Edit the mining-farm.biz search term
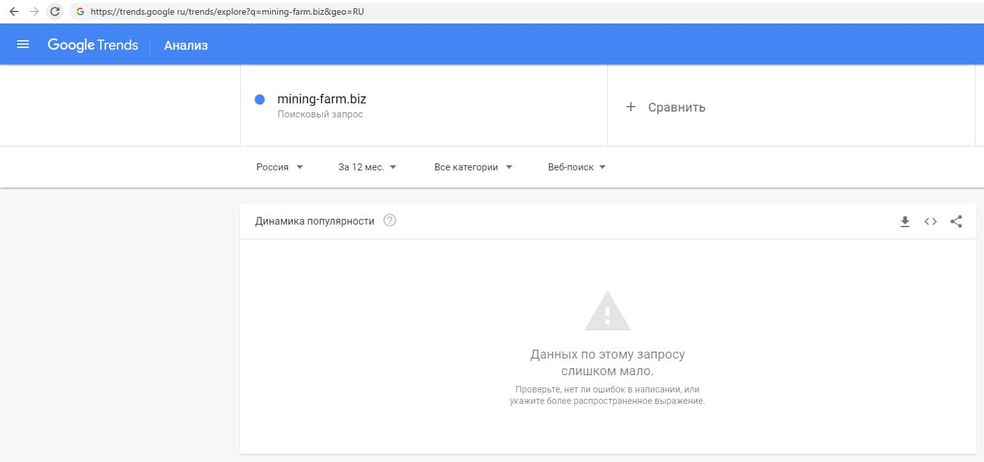984x462 pixels. [x=322, y=100]
